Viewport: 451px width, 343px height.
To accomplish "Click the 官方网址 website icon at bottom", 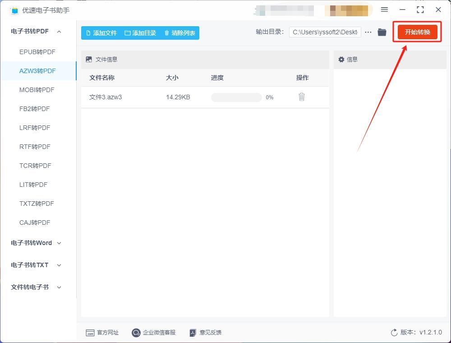I will [90, 333].
